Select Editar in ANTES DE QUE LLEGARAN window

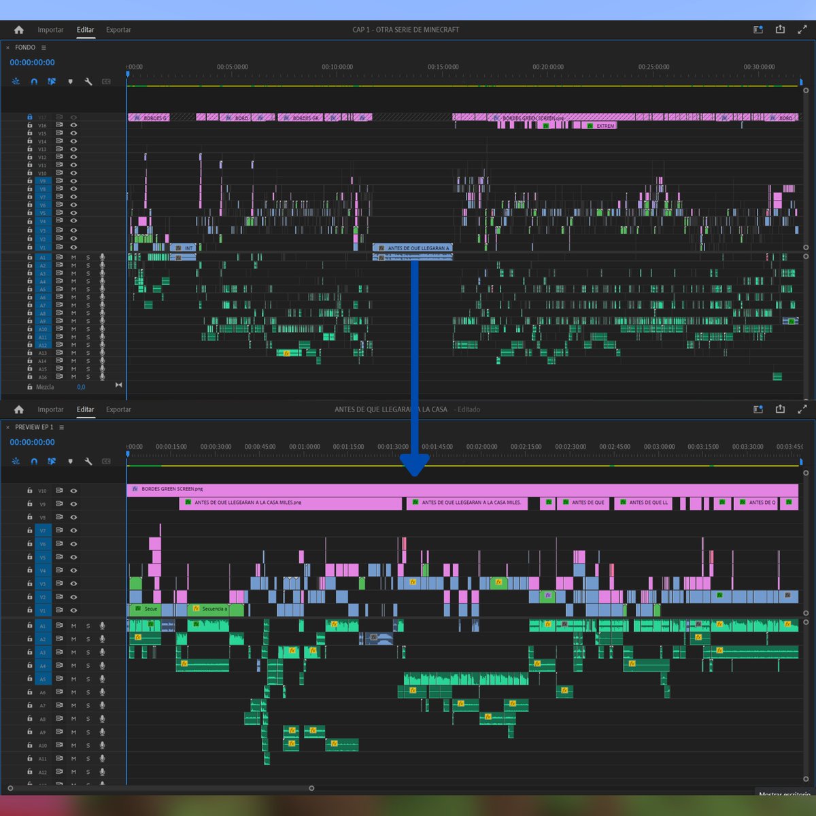86,409
